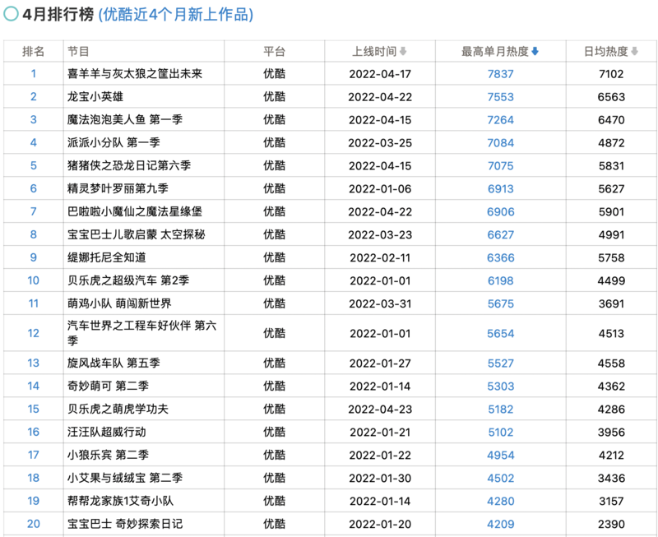Open heat value 4502 link
This screenshot has height=537, width=658.
point(500,479)
